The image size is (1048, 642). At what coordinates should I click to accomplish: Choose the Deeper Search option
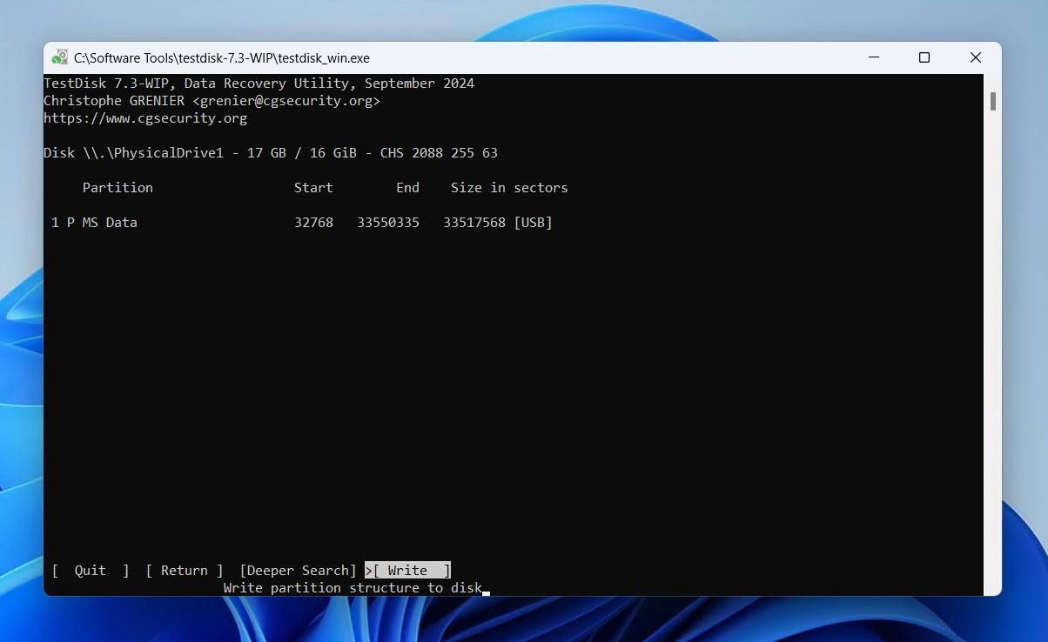tap(299, 571)
